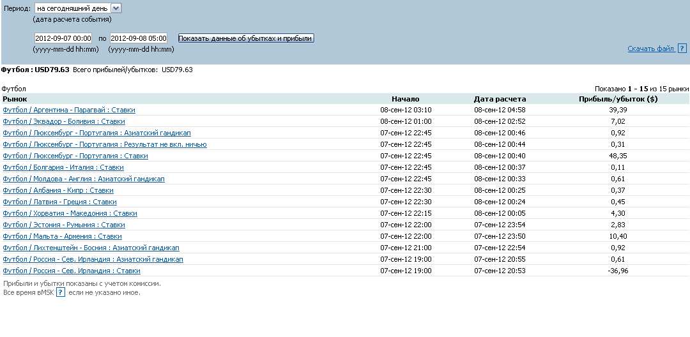This screenshot has height=337, width=690.
Task: Open the period dropdown arrow
Action: point(116,8)
